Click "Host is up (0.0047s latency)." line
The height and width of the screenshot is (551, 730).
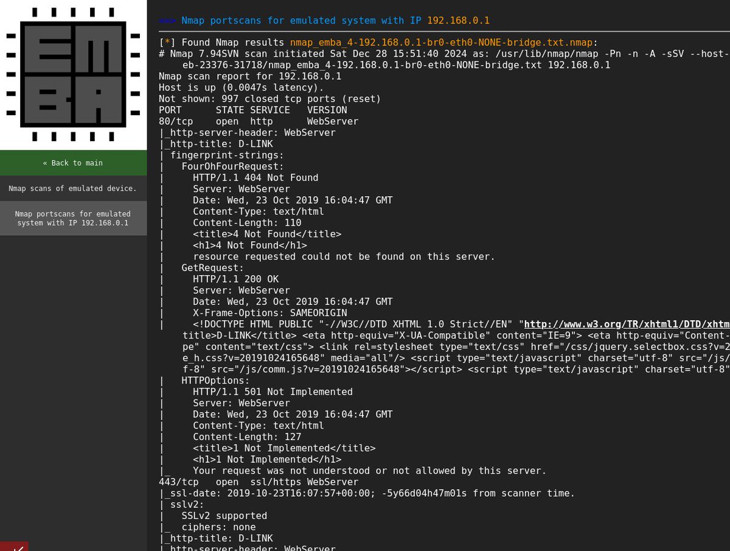pos(242,88)
